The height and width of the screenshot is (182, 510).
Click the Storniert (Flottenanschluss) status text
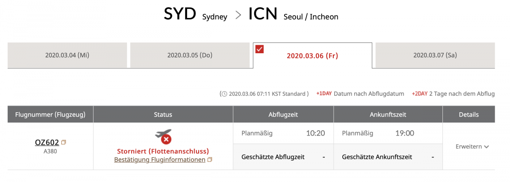163,151
